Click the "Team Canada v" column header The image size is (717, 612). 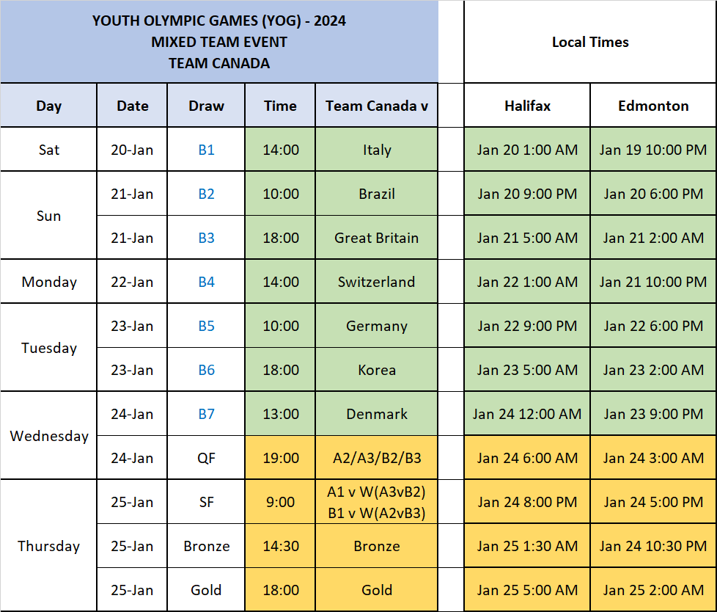377,106
